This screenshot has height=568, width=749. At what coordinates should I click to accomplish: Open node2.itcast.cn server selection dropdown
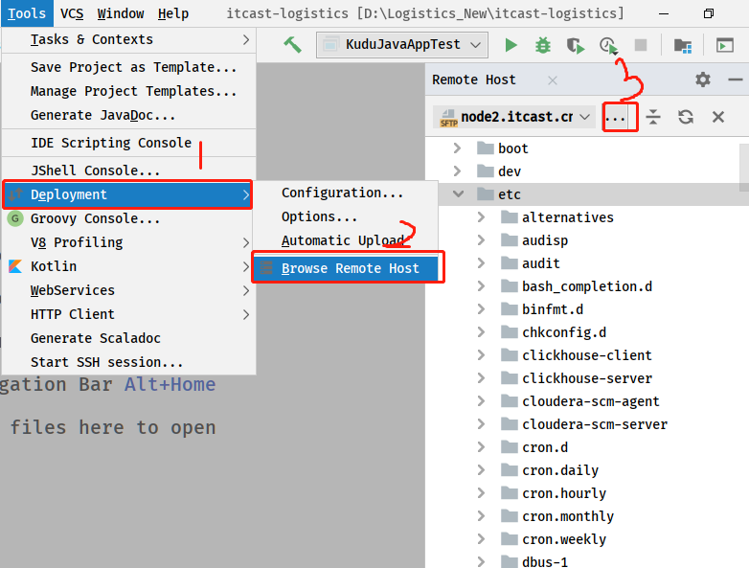pyautogui.click(x=514, y=117)
